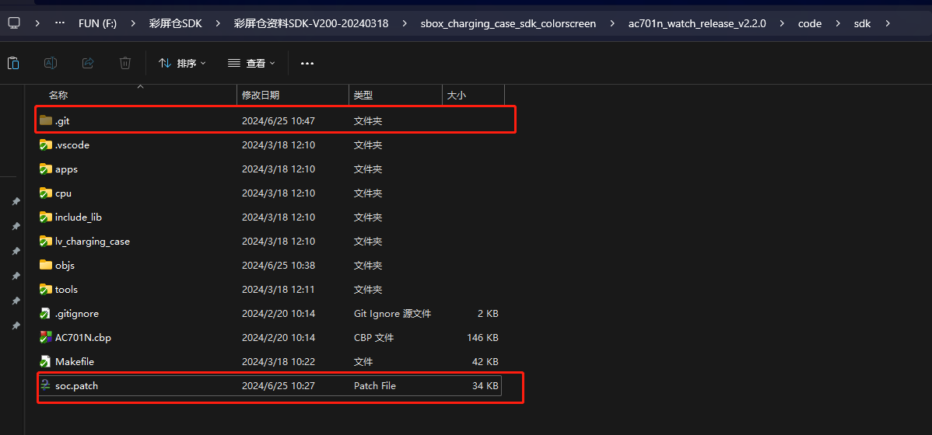Click the AC701N.cbp file icon

coord(46,338)
